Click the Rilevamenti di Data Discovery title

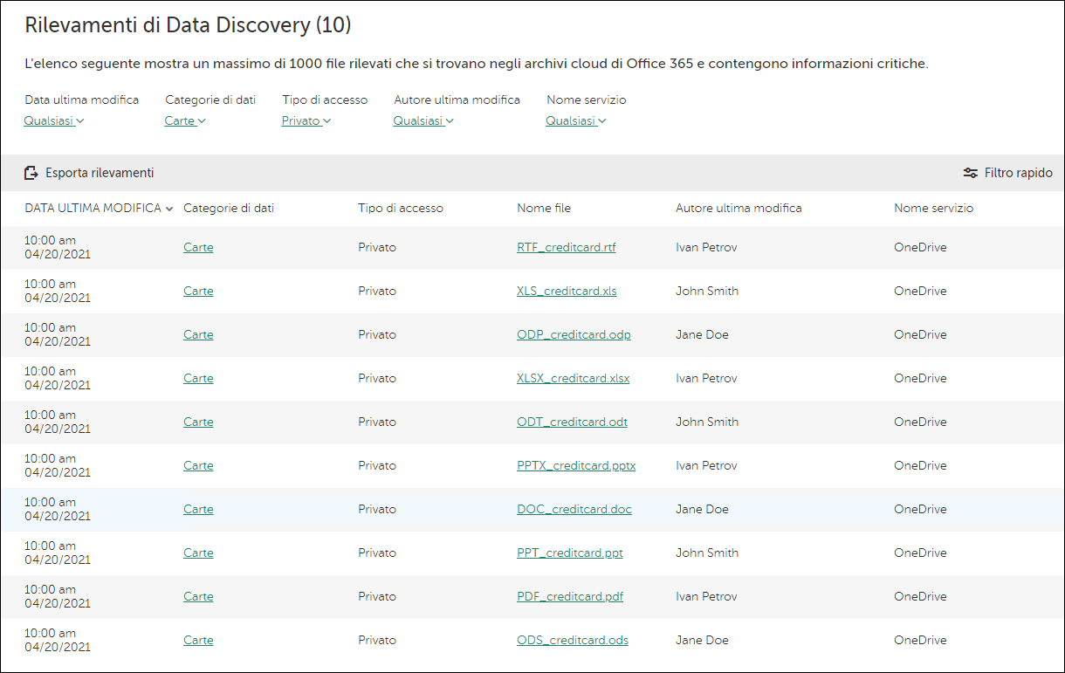click(x=189, y=24)
